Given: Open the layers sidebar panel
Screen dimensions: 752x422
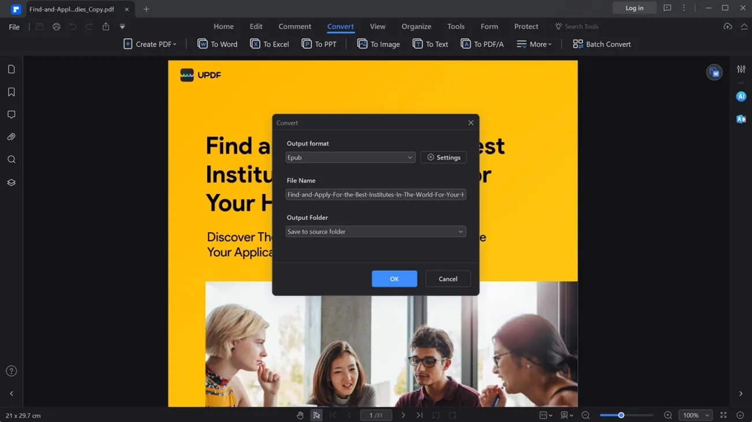Looking at the screenshot, I should [12, 182].
